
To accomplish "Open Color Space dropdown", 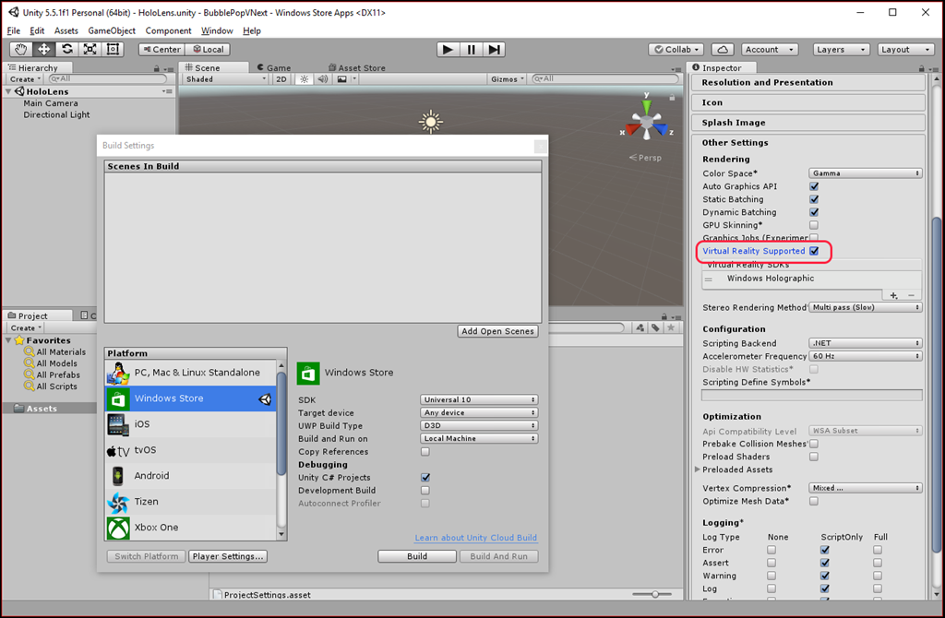I will (x=866, y=173).
